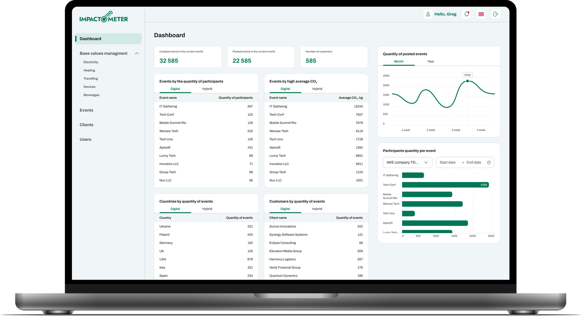
Task: Click the user profile icon beside Hello, Greg
Action: coord(428,14)
